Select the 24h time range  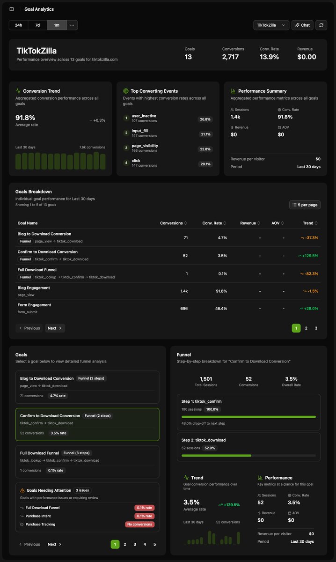click(18, 25)
